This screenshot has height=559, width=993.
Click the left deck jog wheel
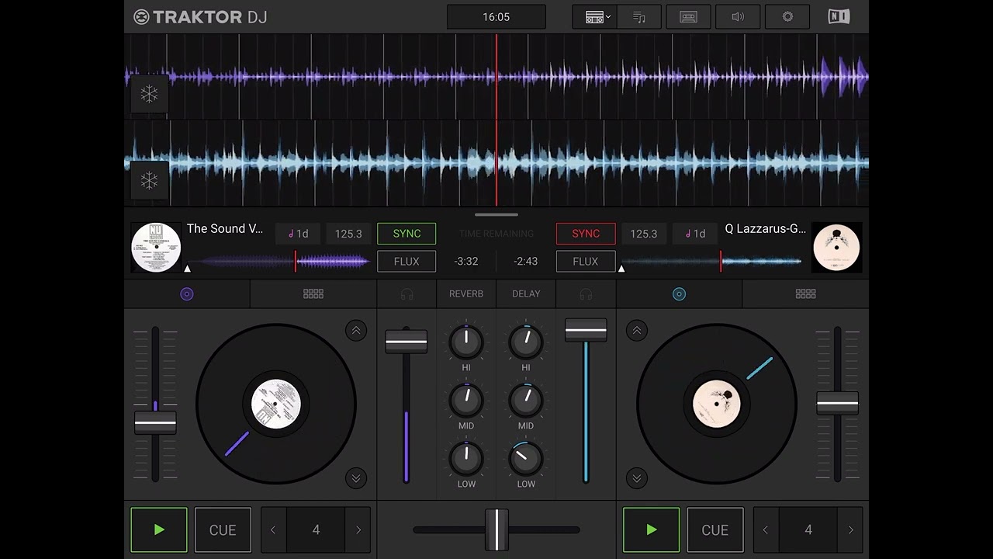pos(276,404)
